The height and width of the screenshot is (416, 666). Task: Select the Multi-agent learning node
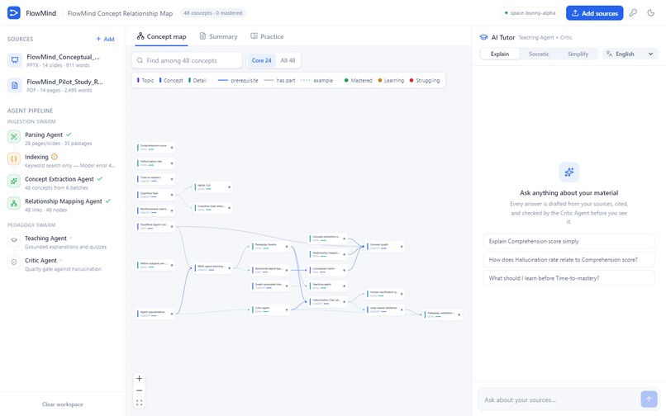click(213, 268)
